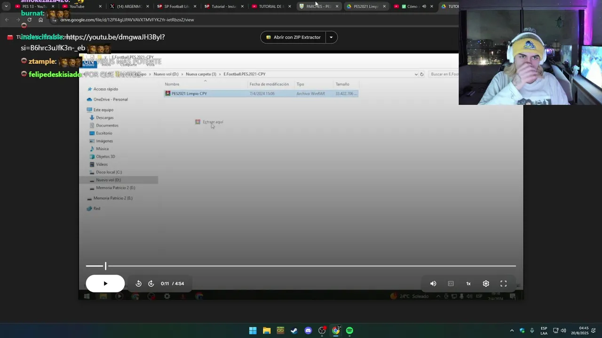Rewind video 10 seconds
This screenshot has height=338, width=602.
coord(138,284)
